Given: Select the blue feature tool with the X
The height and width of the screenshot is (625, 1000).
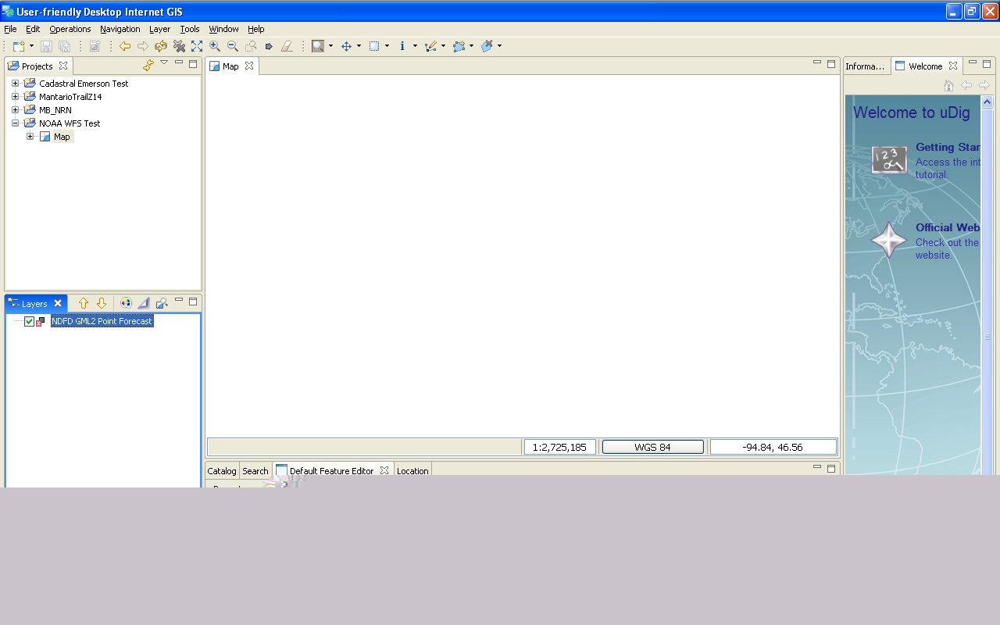Looking at the screenshot, I should click(x=487, y=46).
